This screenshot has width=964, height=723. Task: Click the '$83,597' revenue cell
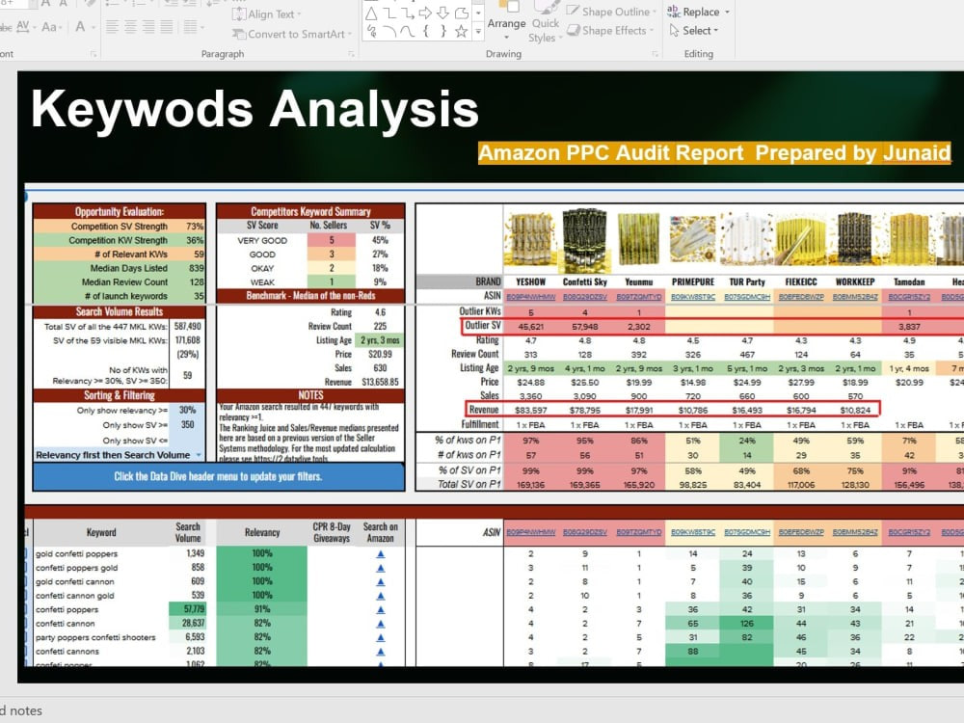click(530, 410)
